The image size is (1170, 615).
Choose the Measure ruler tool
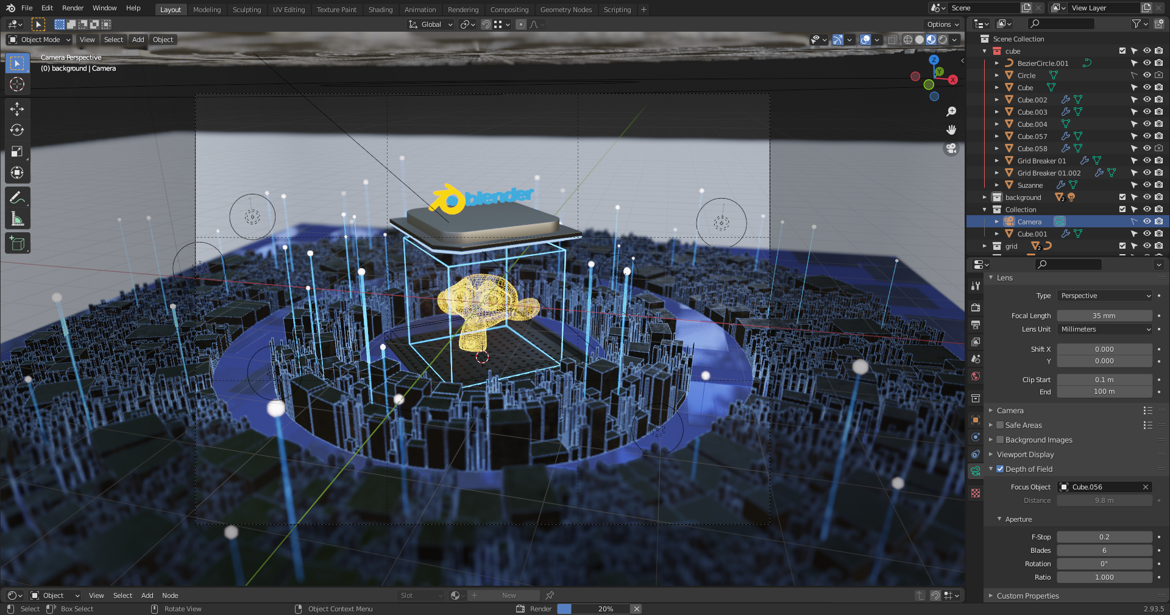click(17, 219)
